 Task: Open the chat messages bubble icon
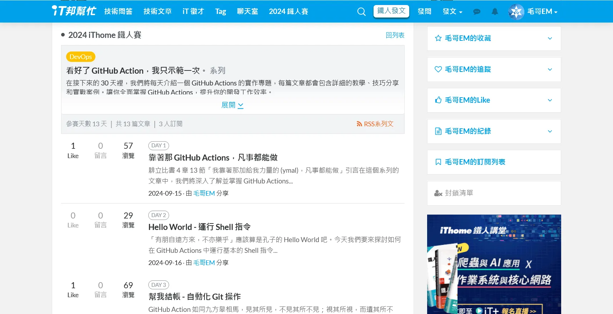tap(476, 12)
